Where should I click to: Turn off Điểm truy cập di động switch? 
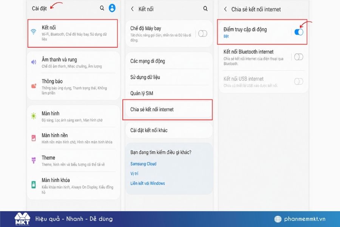click(x=298, y=32)
